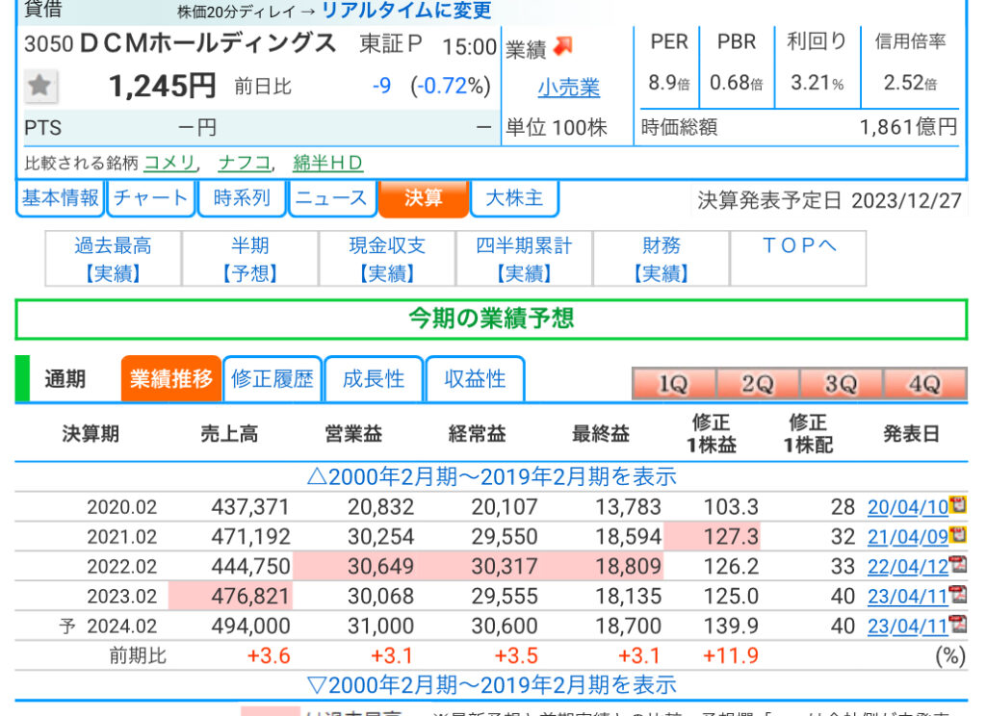Open announcement date 22/04/12

coord(908,567)
